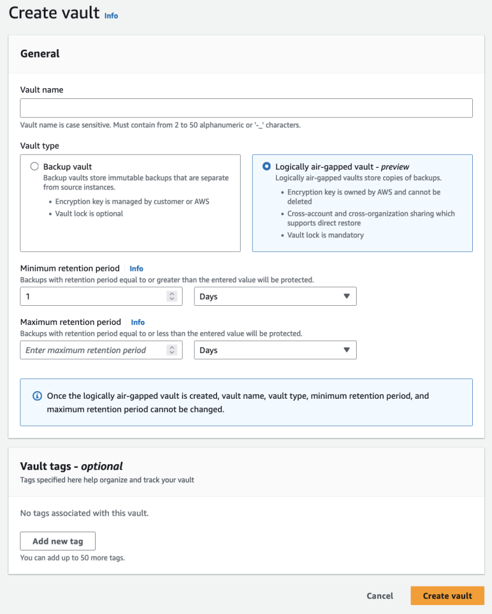
Task: Click the Create vault button
Action: click(447, 595)
